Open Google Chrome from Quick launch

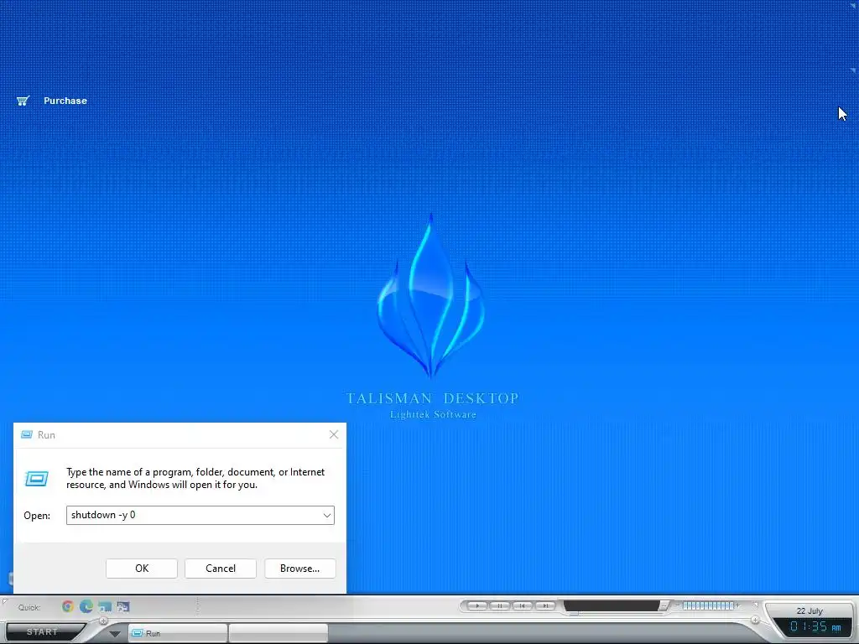(68, 606)
